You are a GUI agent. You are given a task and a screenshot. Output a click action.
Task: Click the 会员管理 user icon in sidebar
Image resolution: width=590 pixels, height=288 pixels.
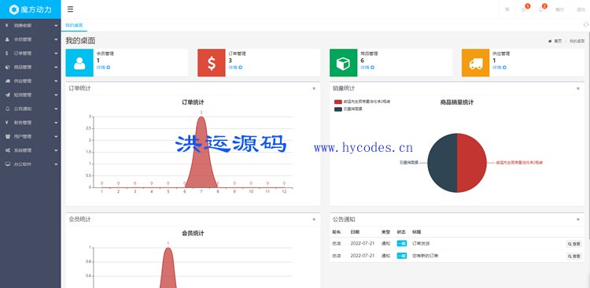pyautogui.click(x=8, y=39)
